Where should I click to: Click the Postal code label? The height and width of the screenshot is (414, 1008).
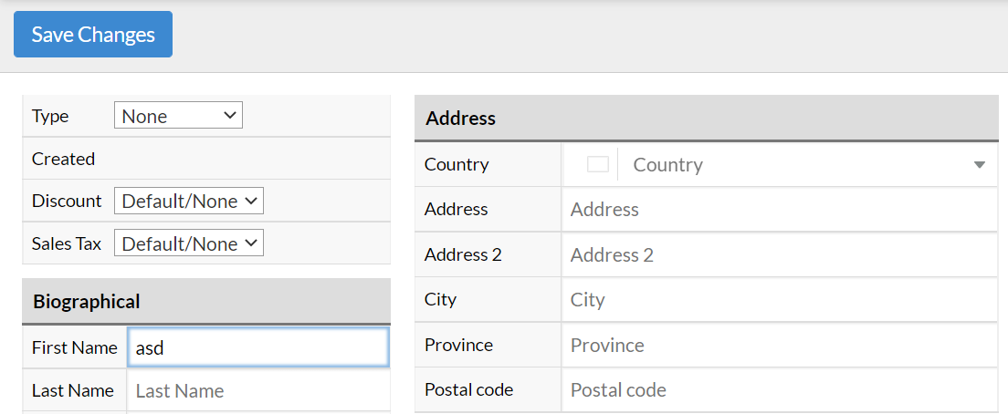[468, 389]
